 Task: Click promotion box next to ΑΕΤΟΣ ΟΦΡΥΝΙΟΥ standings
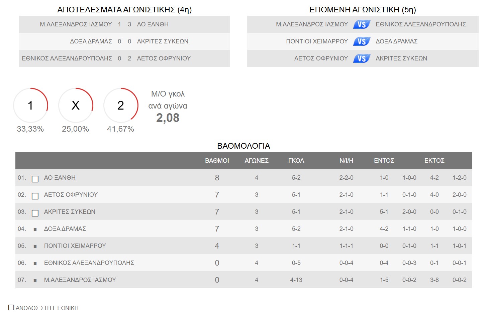pos(35,196)
